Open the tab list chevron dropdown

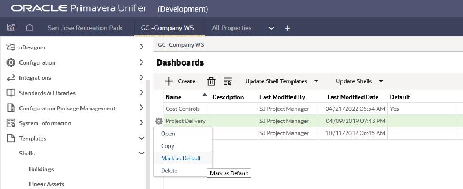271,28
